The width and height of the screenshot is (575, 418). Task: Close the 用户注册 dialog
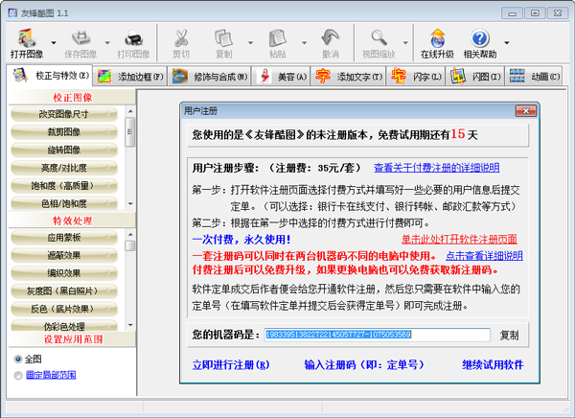tap(526, 111)
